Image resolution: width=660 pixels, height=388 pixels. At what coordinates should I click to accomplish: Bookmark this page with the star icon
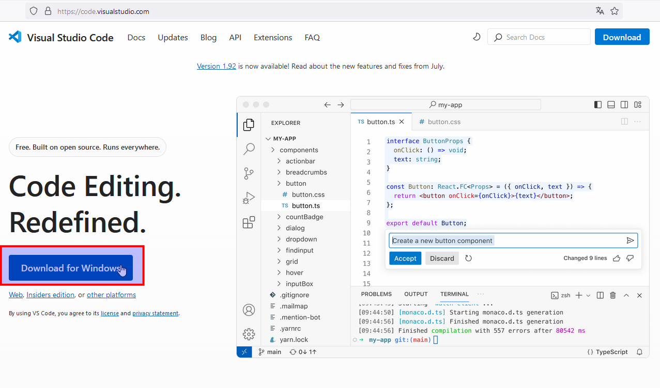coord(615,11)
